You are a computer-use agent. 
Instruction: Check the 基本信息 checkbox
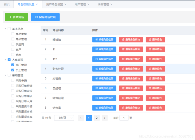(x=9, y=29)
